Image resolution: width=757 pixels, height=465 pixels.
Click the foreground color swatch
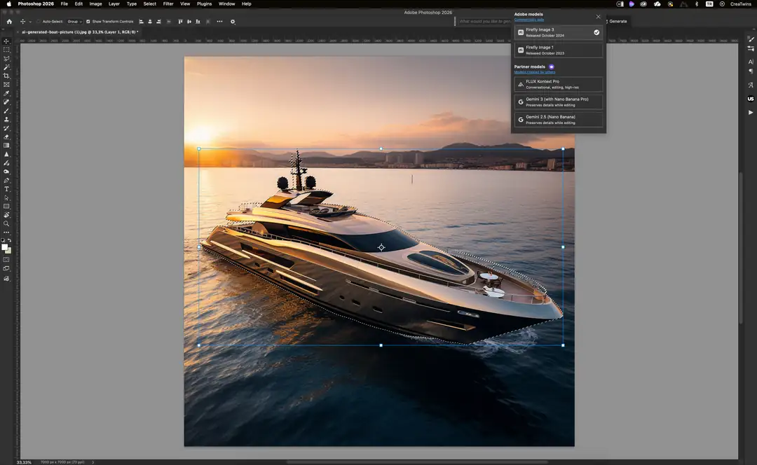4,247
